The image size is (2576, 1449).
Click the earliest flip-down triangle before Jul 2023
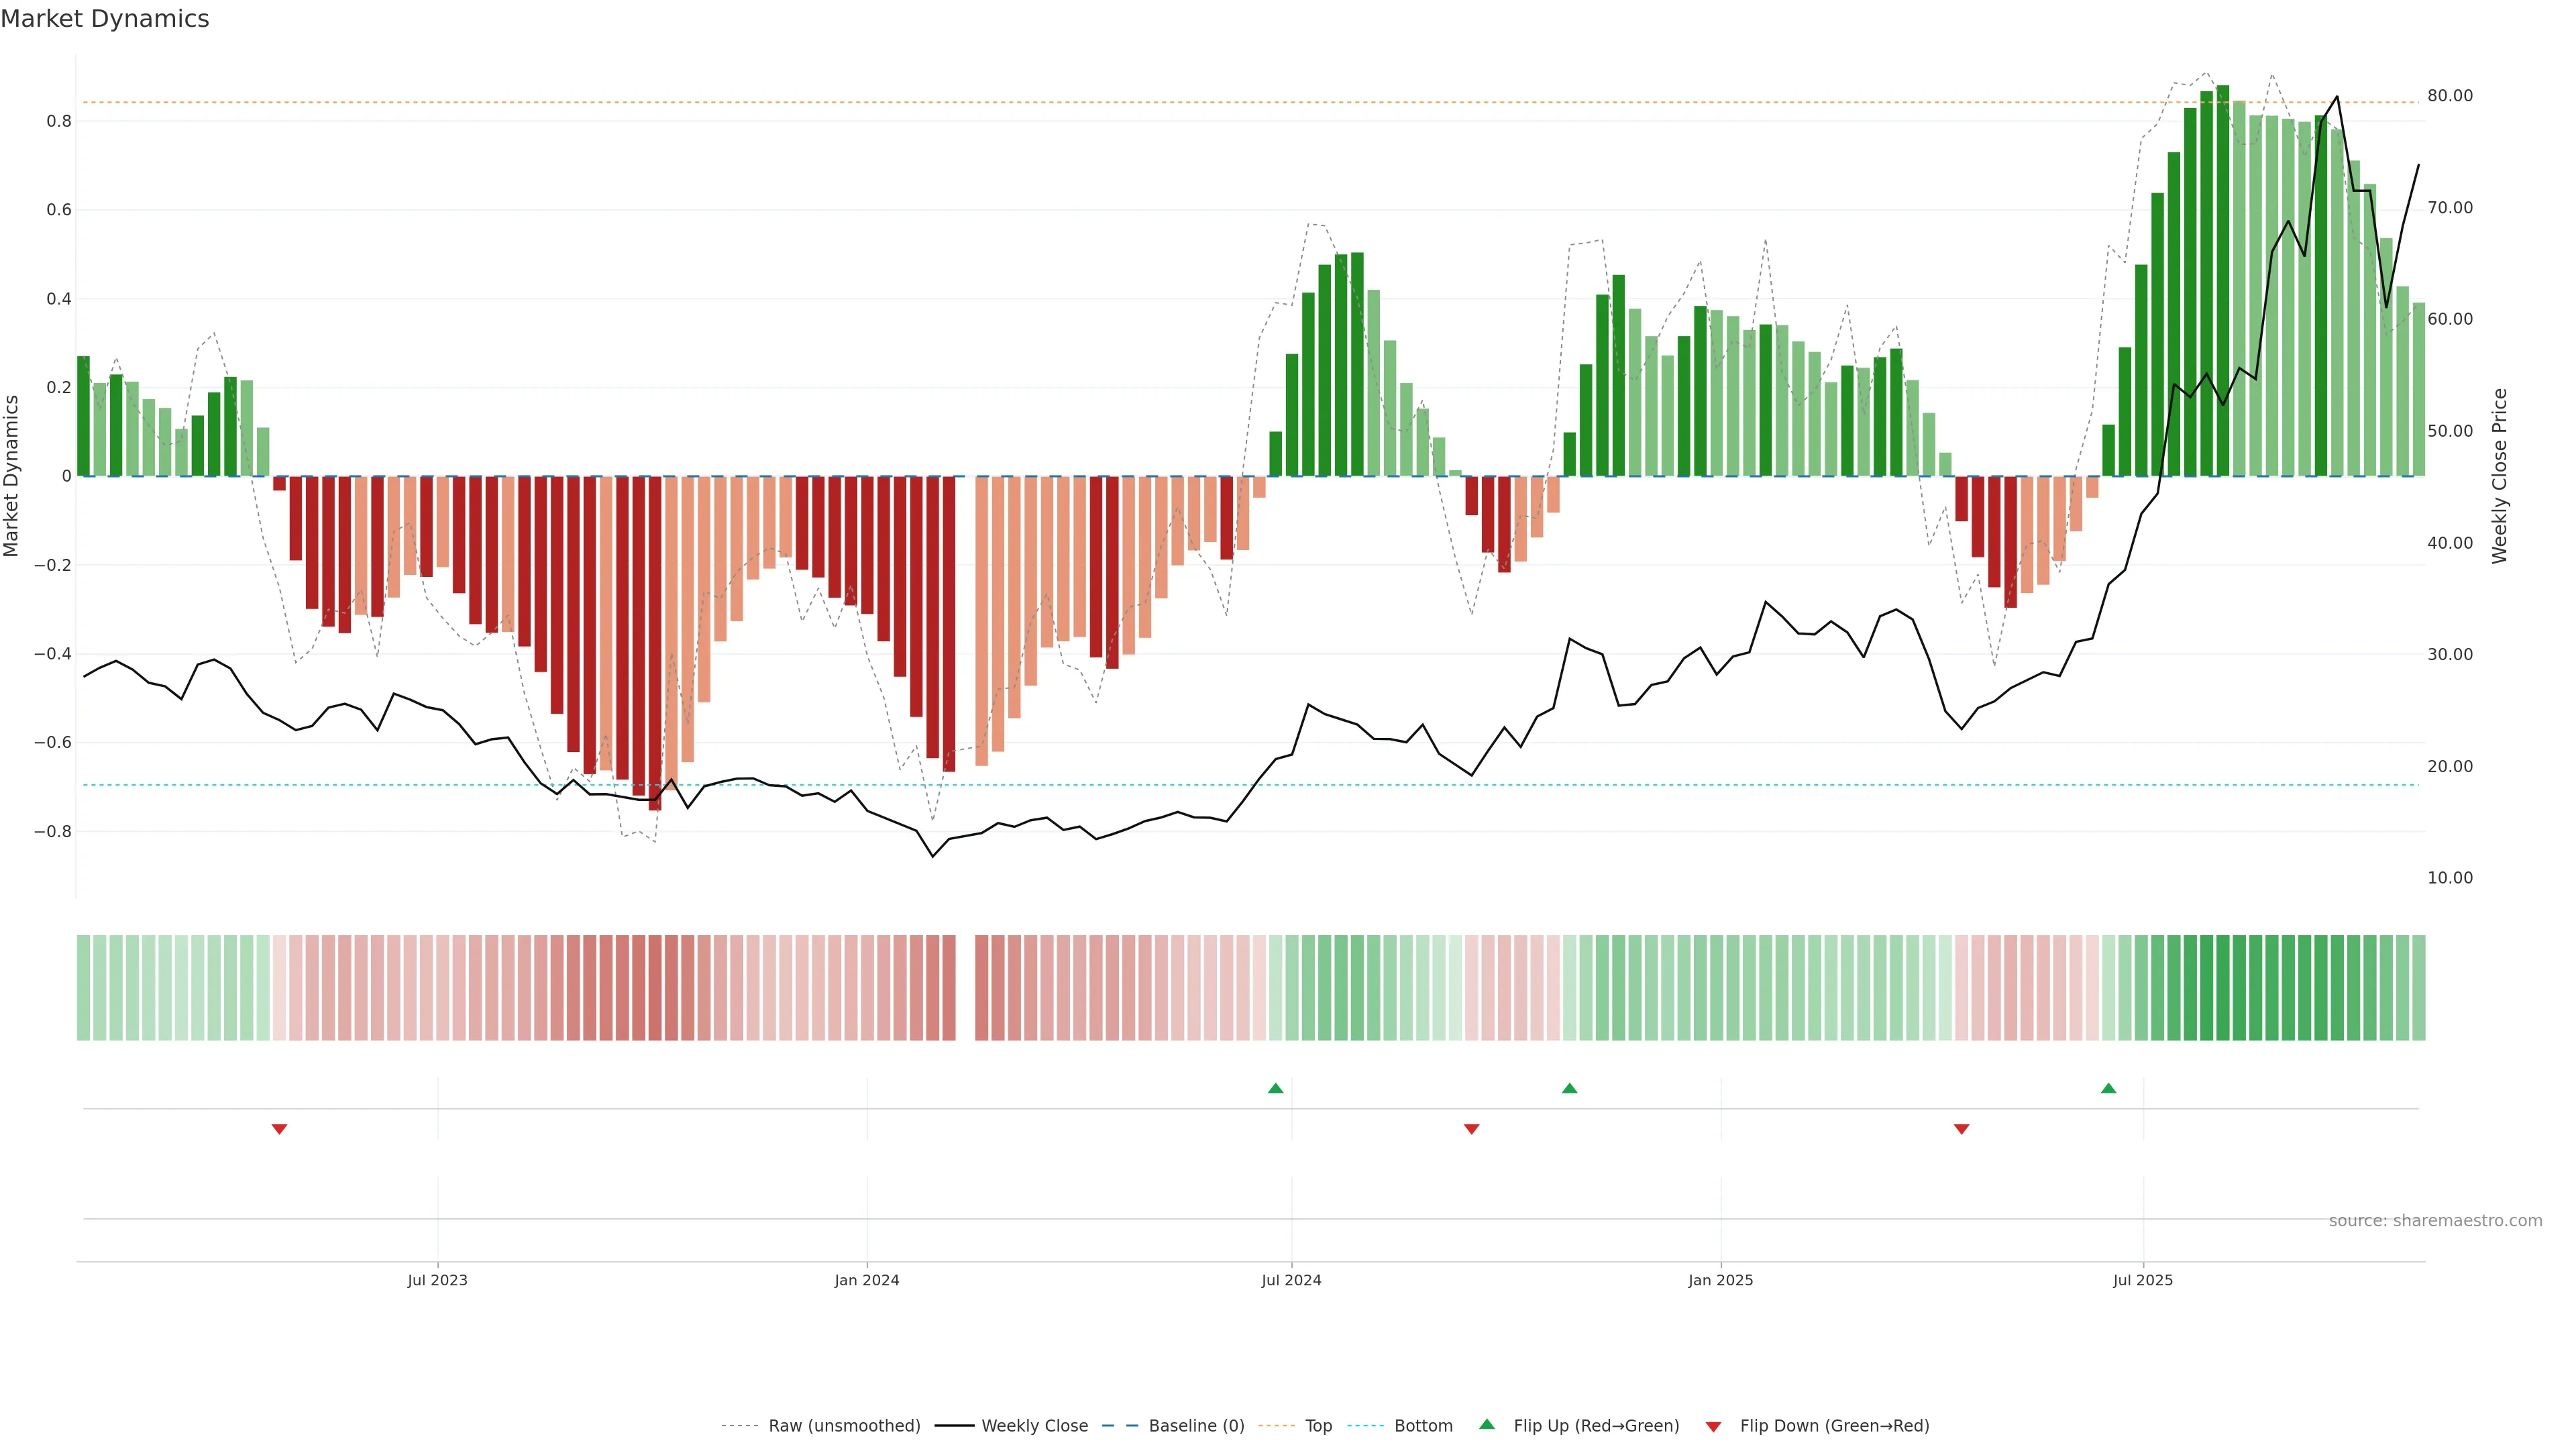[x=279, y=1129]
